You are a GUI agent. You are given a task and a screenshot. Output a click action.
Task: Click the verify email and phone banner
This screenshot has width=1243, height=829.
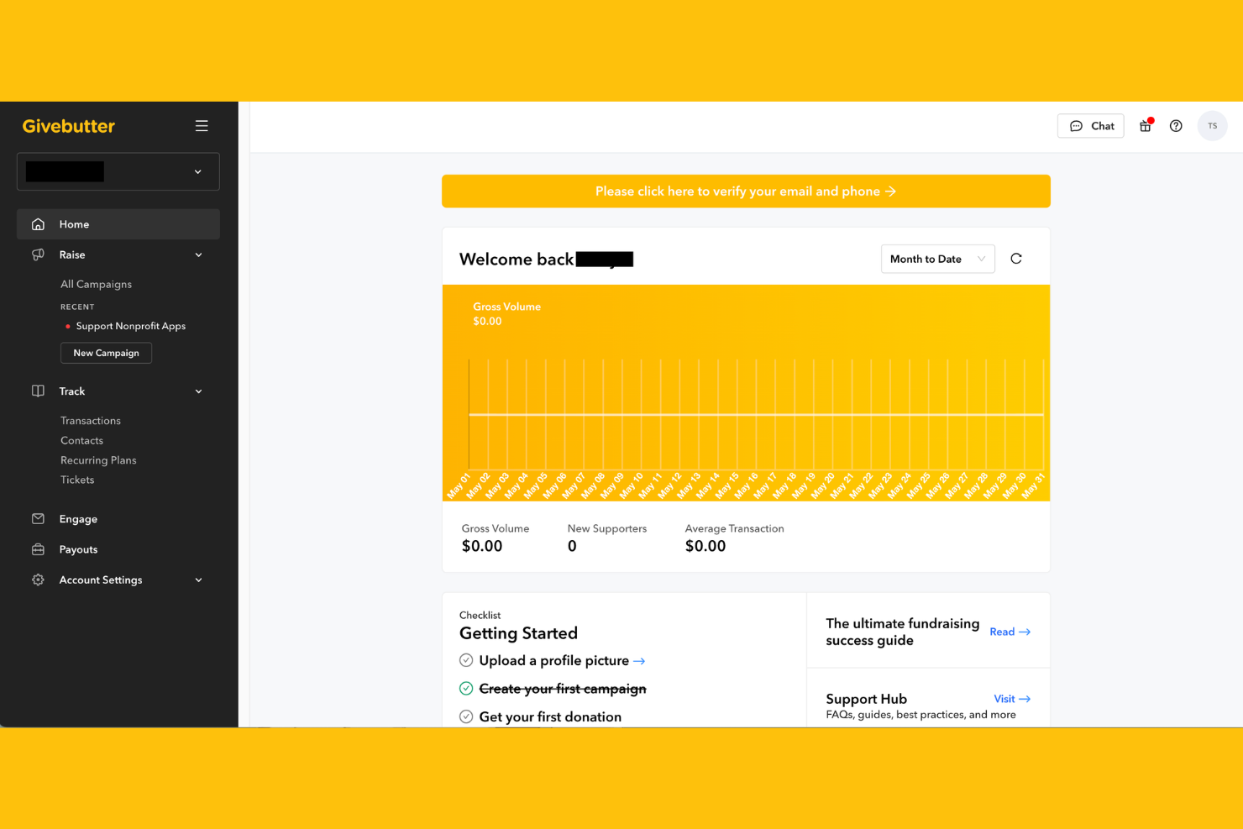[746, 192]
